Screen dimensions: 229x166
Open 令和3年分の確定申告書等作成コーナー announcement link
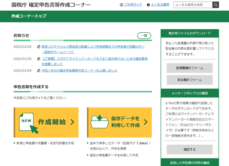coord(79,71)
